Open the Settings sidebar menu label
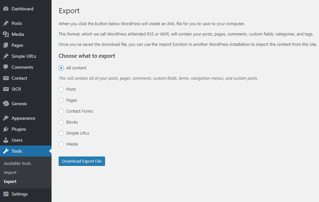 20,194
